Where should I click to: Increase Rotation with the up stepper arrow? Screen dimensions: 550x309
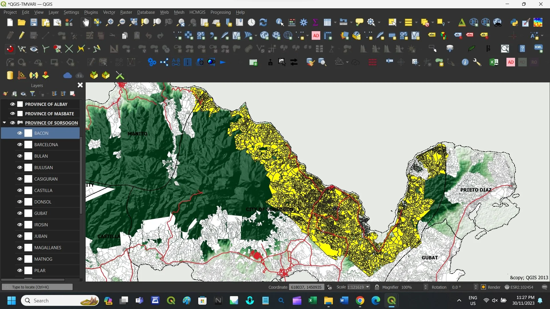click(x=476, y=286)
